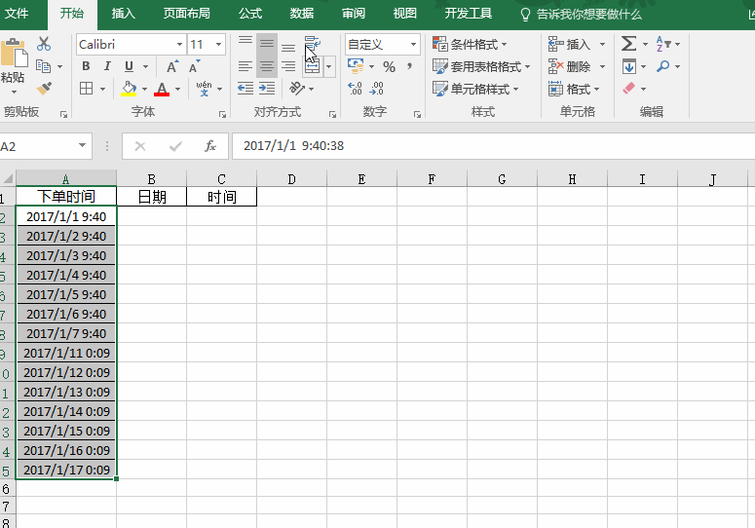Open 套用表格格式 table format menu
This screenshot has height=528, width=755.
coord(481,66)
